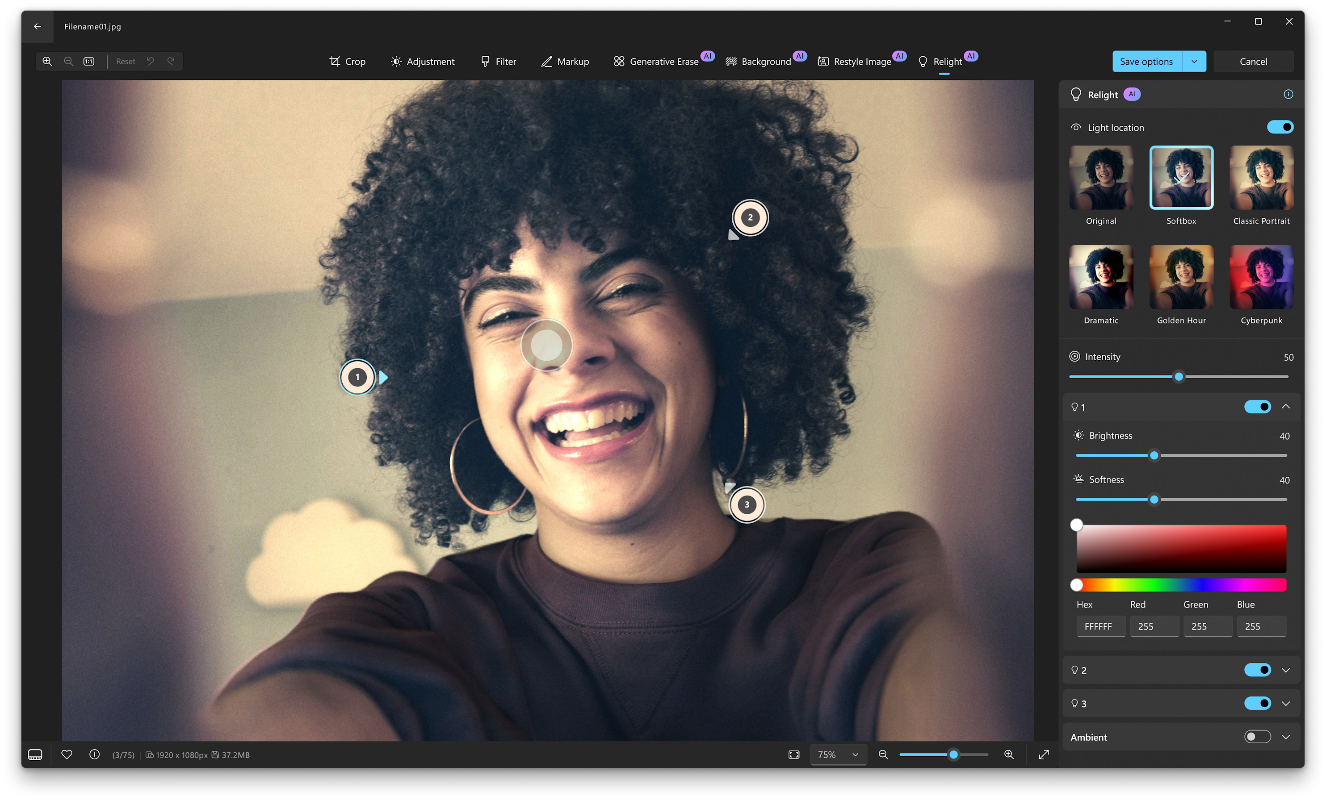Click the Cancel button

1254,61
